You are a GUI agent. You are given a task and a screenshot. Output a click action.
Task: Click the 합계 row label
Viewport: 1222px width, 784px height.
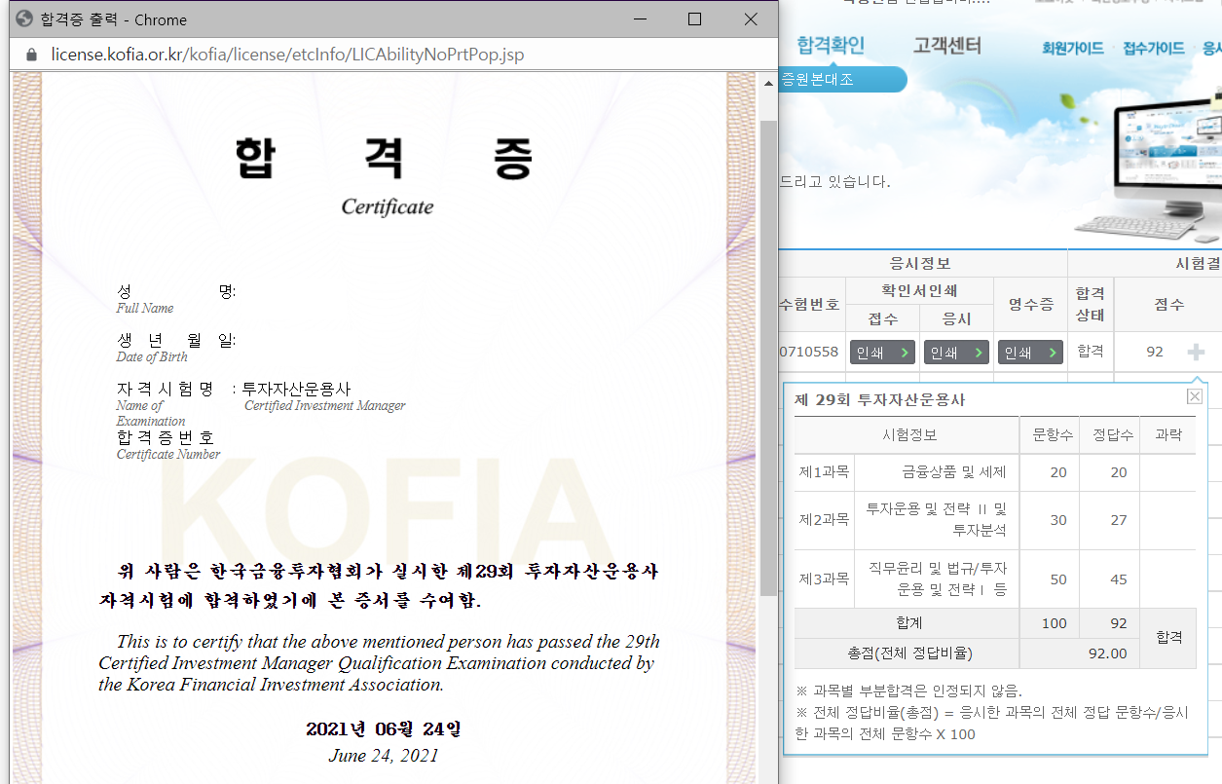[907, 623]
